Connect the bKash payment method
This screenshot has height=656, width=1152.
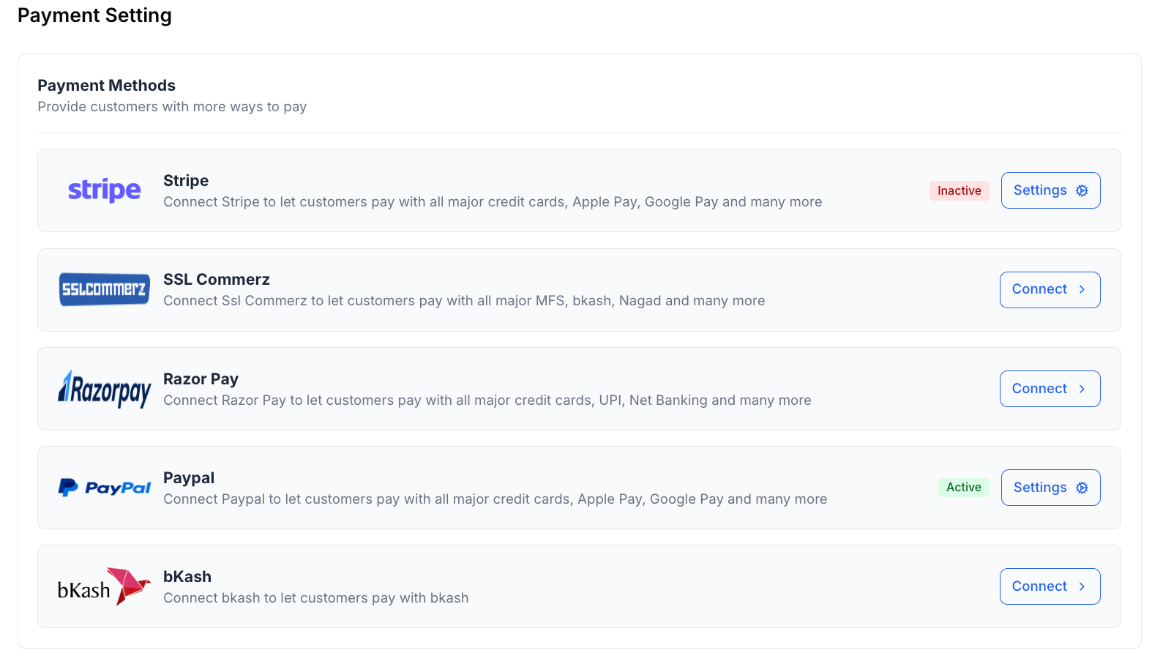click(1049, 586)
